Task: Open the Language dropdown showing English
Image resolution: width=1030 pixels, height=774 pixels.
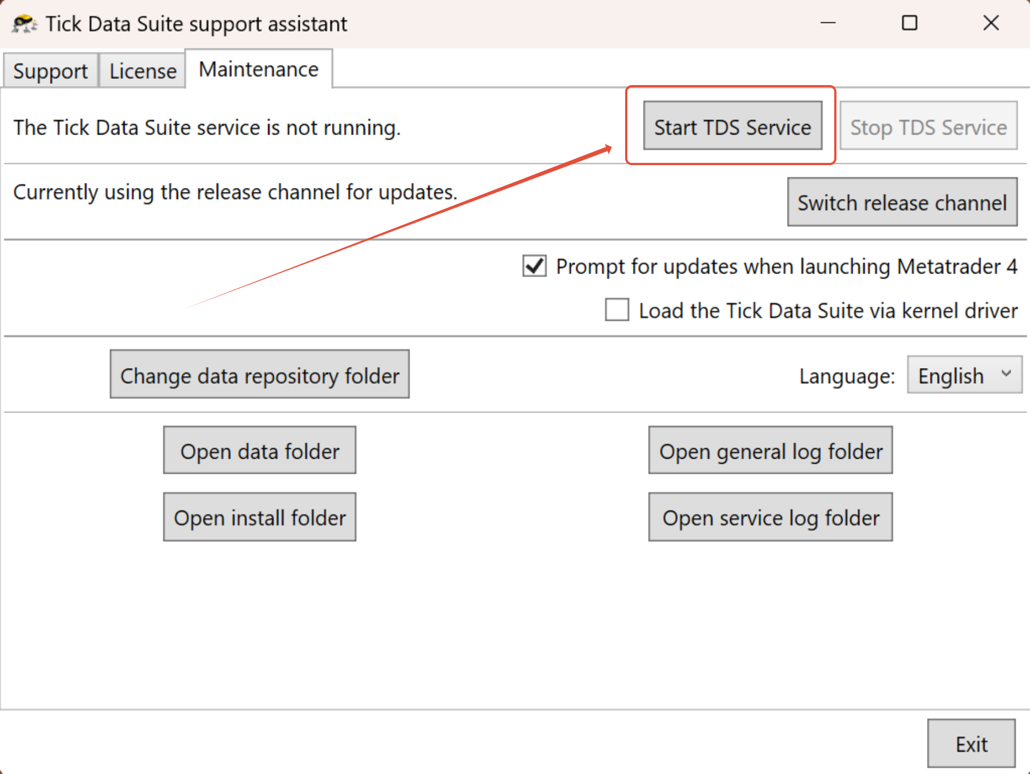Action: pos(964,375)
